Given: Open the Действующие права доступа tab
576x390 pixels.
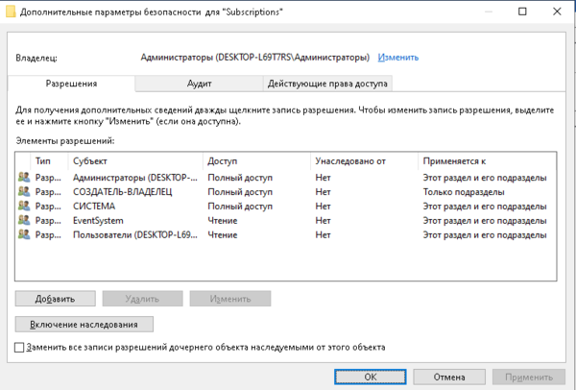Looking at the screenshot, I should click(327, 84).
